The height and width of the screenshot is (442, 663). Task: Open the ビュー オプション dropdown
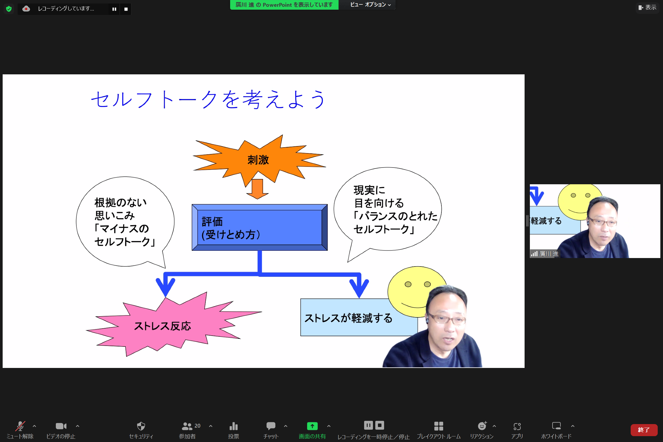(x=370, y=5)
